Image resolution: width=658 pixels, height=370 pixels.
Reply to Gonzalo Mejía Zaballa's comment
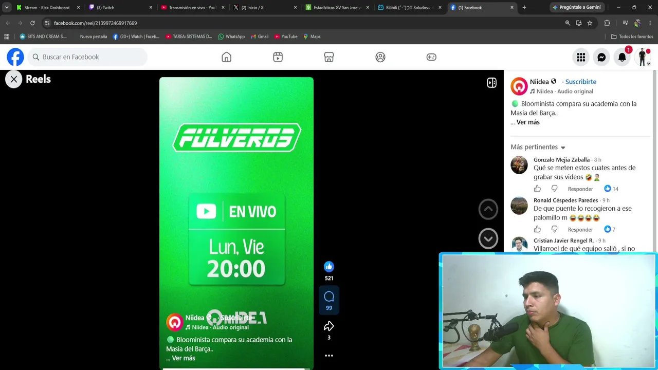click(x=580, y=189)
